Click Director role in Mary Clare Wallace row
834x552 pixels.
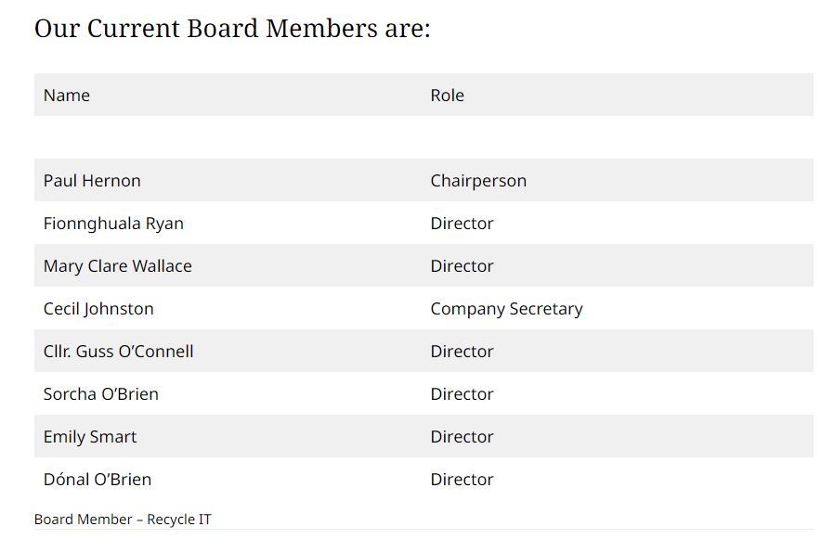pyautogui.click(x=462, y=266)
